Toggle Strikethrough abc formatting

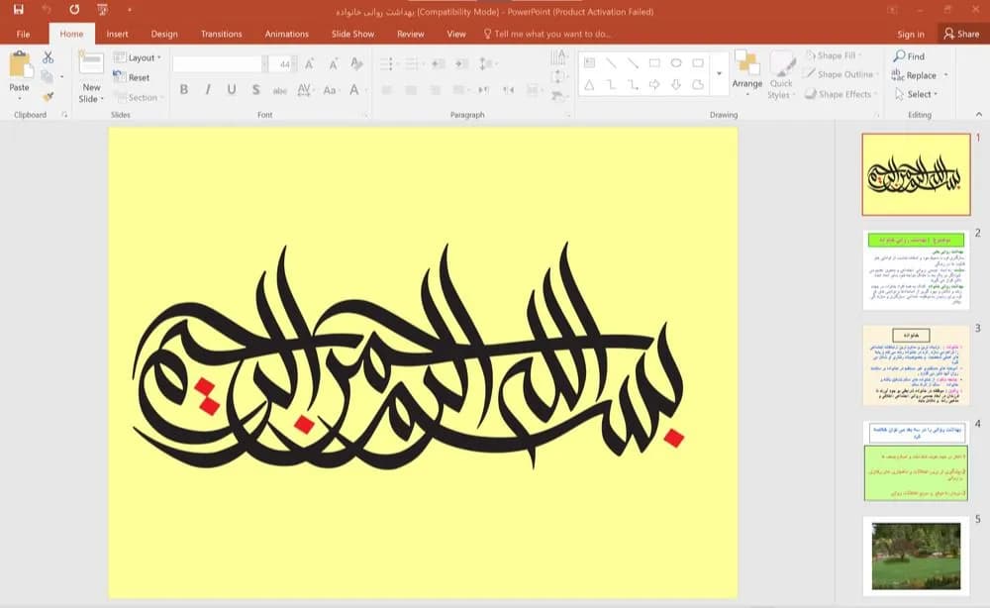[280, 90]
